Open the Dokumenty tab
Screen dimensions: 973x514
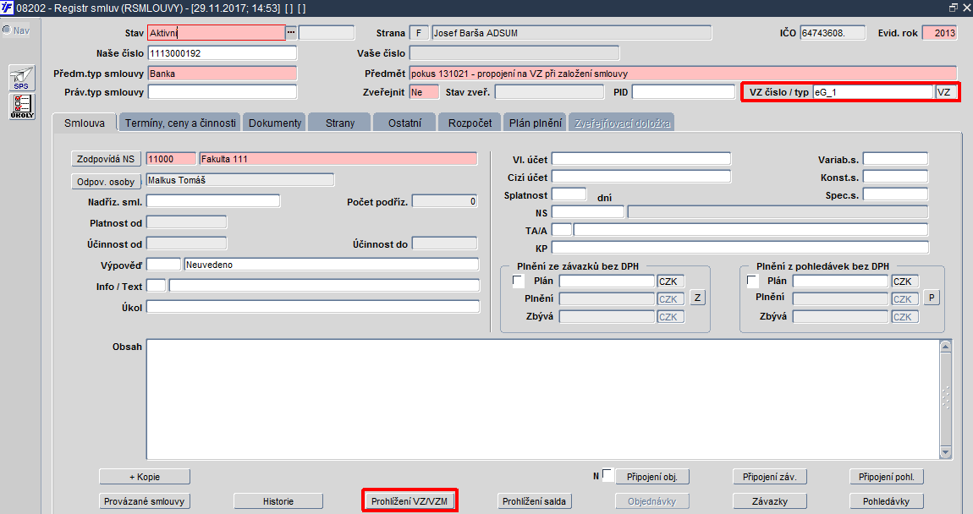click(x=275, y=123)
